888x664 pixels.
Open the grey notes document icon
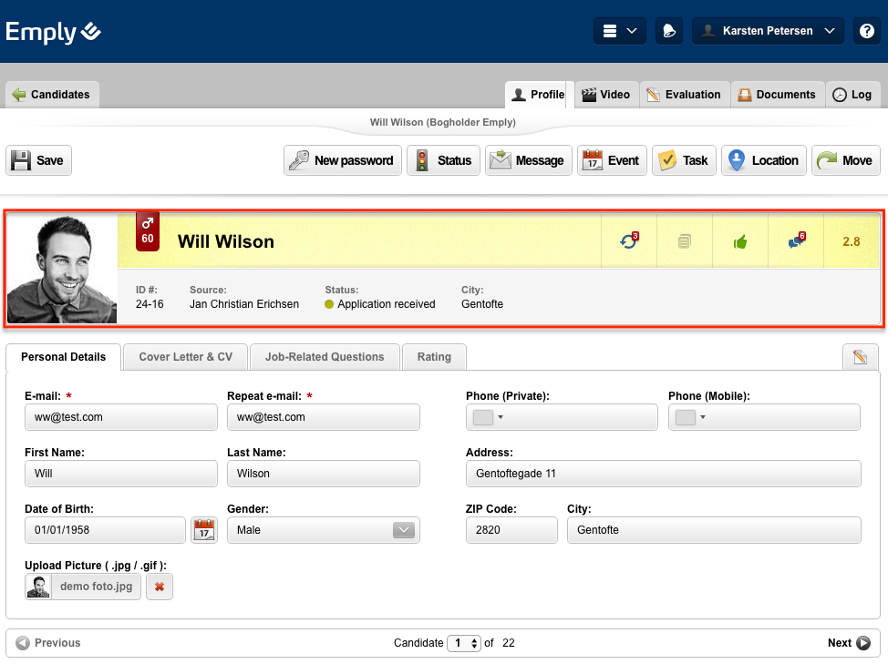[x=684, y=241]
